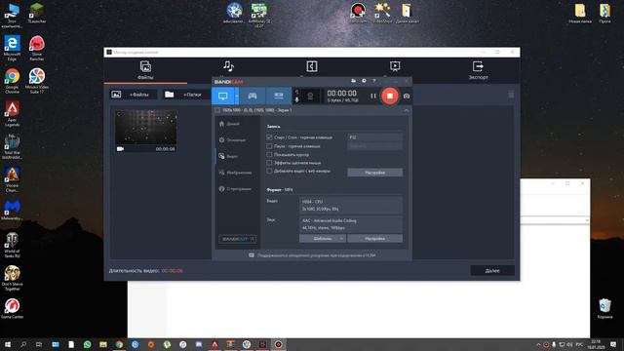The width and height of the screenshot is (624, 351).
Task: Click the trash icon in wizard toolbar
Action: pos(511,95)
